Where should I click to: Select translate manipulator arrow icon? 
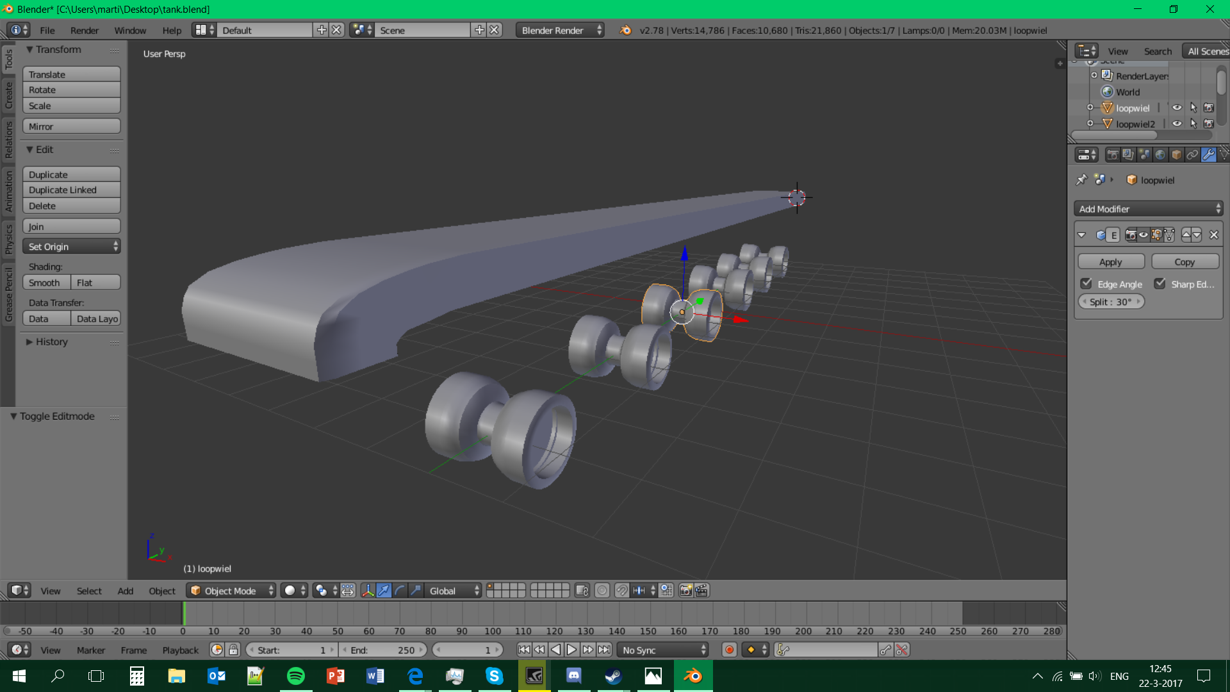(384, 591)
